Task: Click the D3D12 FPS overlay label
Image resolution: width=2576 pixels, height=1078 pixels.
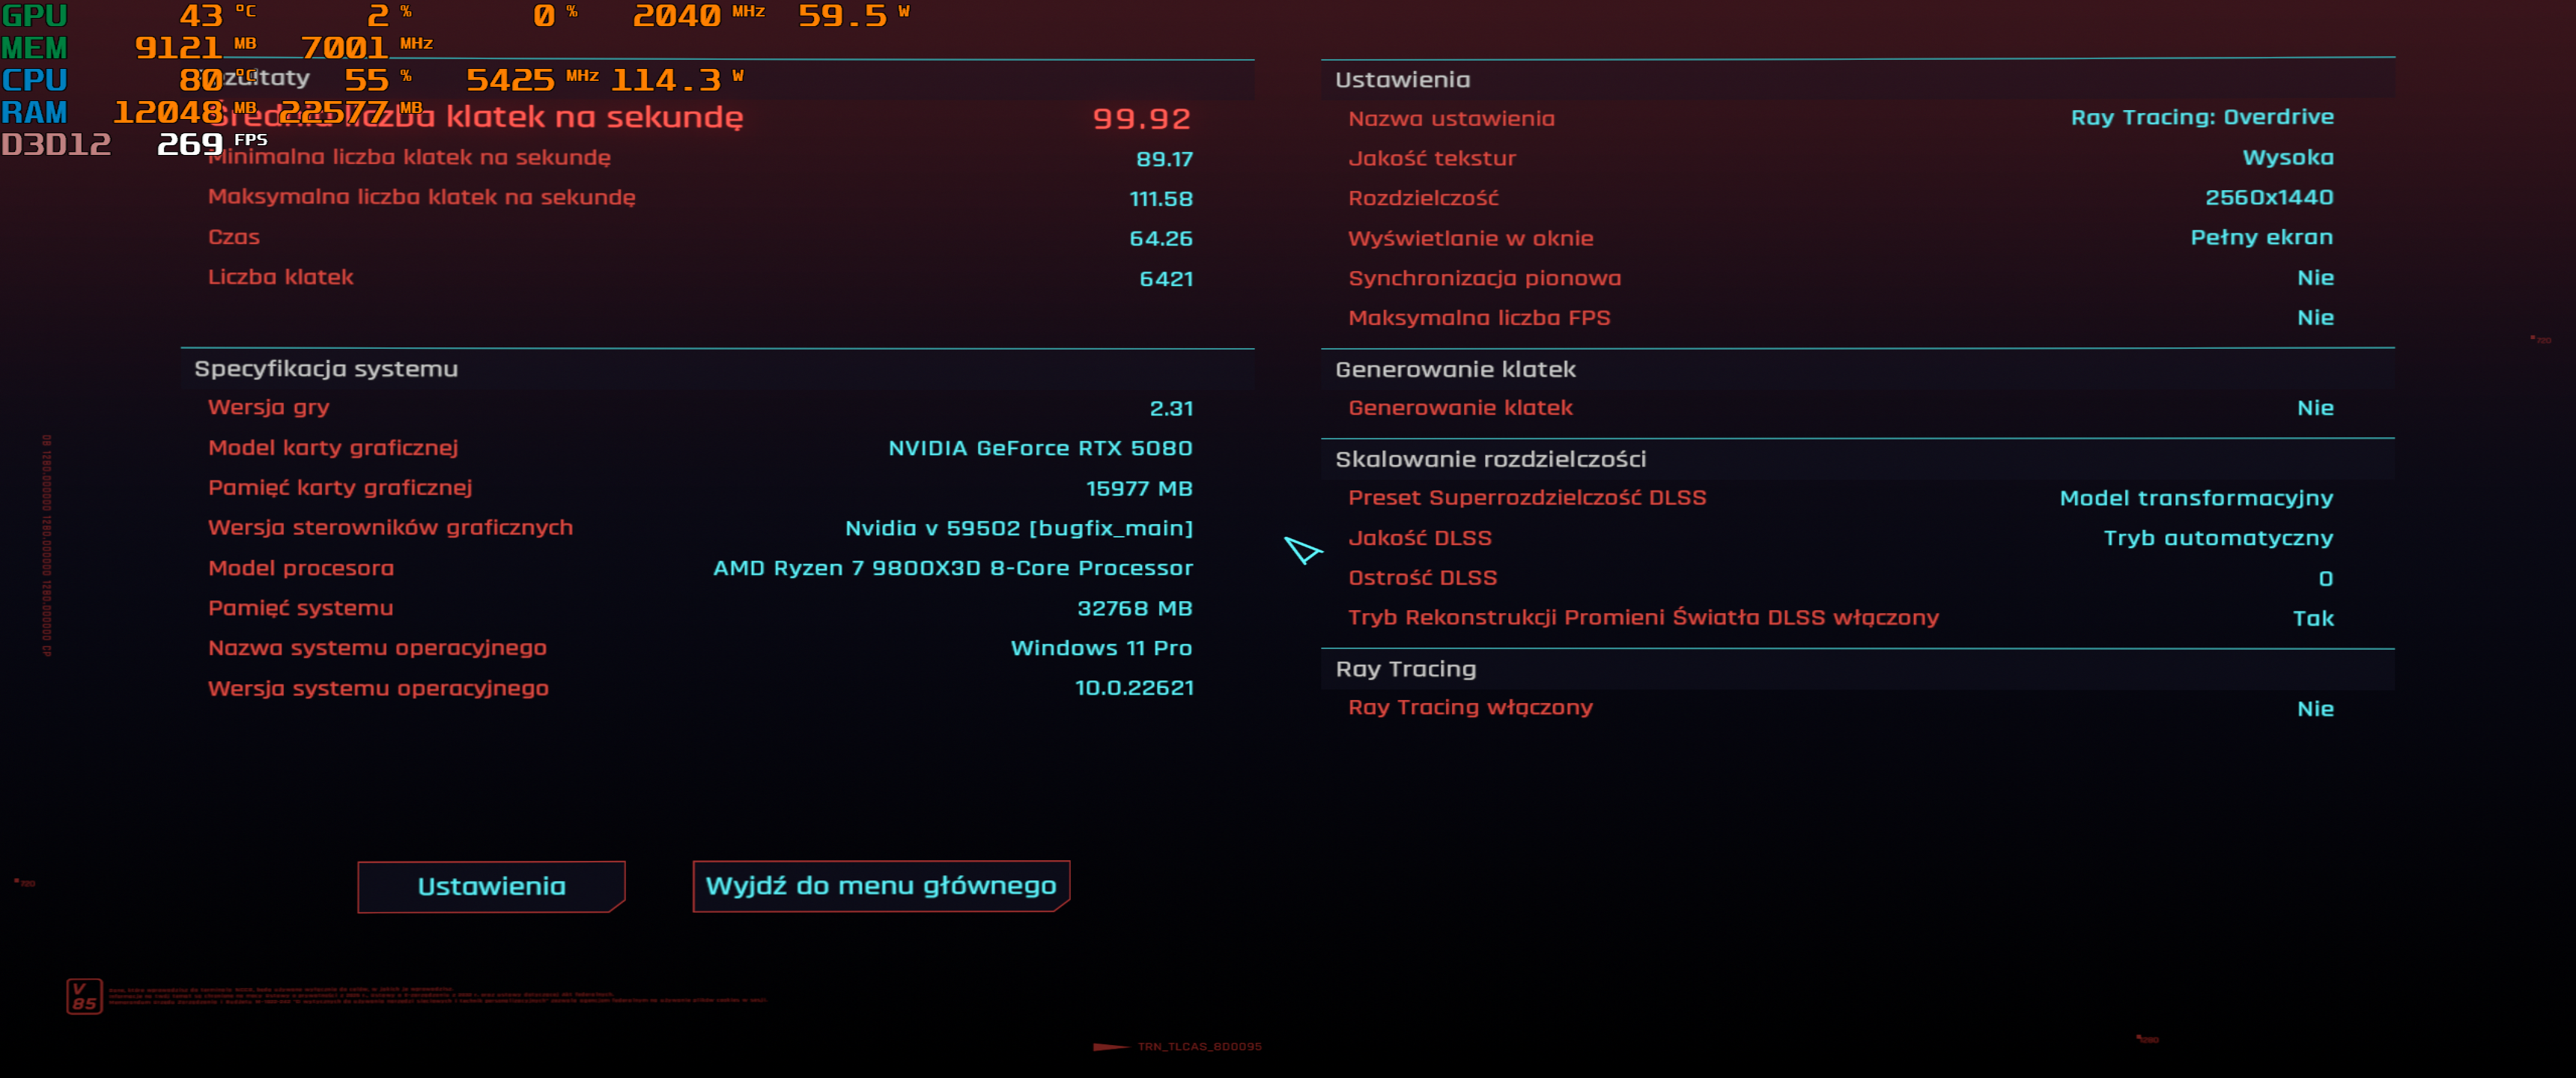Action: 56,145
